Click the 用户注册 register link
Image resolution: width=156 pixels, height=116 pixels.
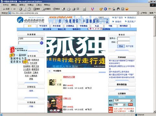[x=129, y=46]
